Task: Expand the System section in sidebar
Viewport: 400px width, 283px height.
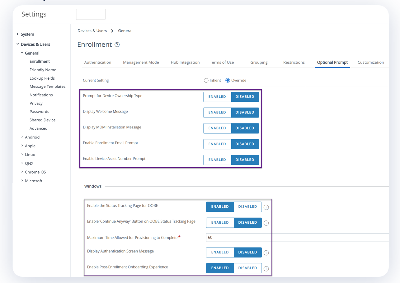Action: tap(18, 34)
